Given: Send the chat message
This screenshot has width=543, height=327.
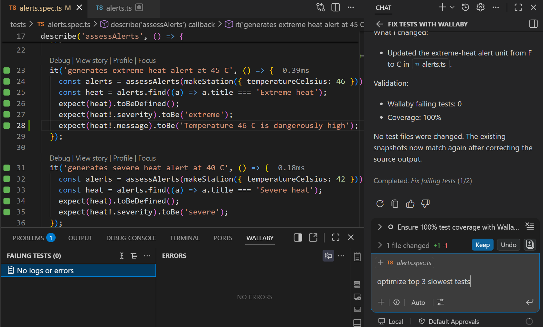Looking at the screenshot, I should point(529,302).
